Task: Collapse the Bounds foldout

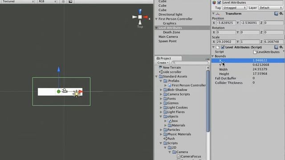Action: 213,56
